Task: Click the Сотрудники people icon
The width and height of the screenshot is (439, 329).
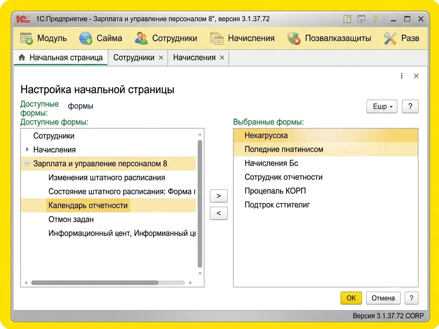Action: click(141, 38)
